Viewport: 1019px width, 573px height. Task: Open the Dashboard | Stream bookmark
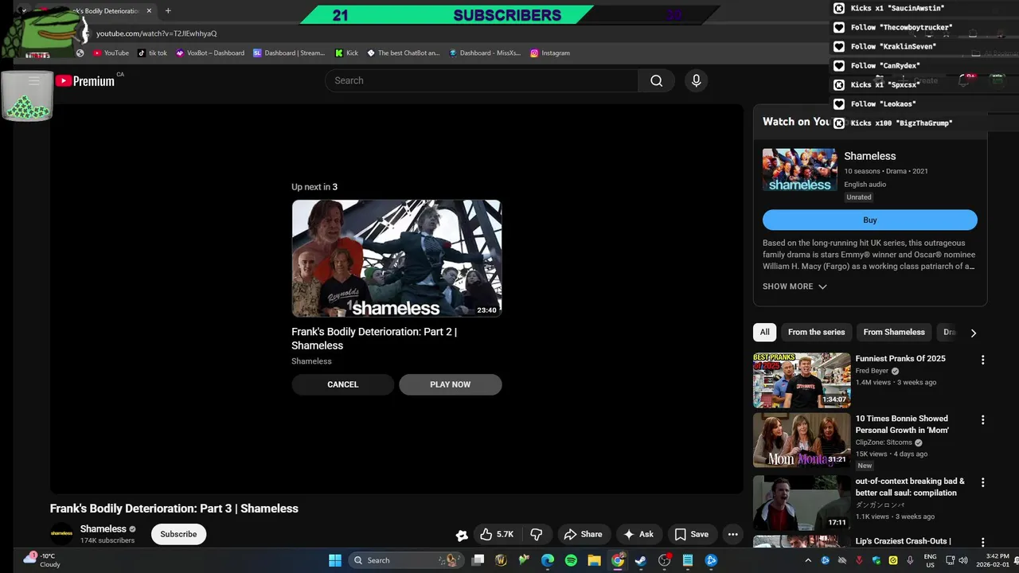[x=289, y=53]
